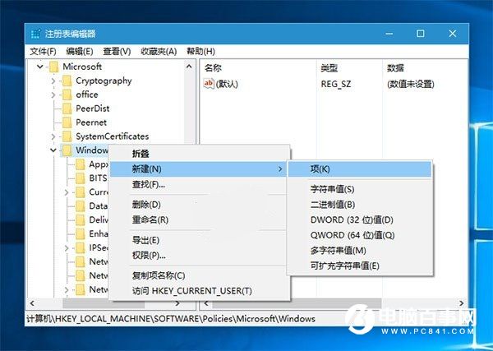
Task: Click the horizontal scrollbar left arrow
Action: pyautogui.click(x=32, y=303)
